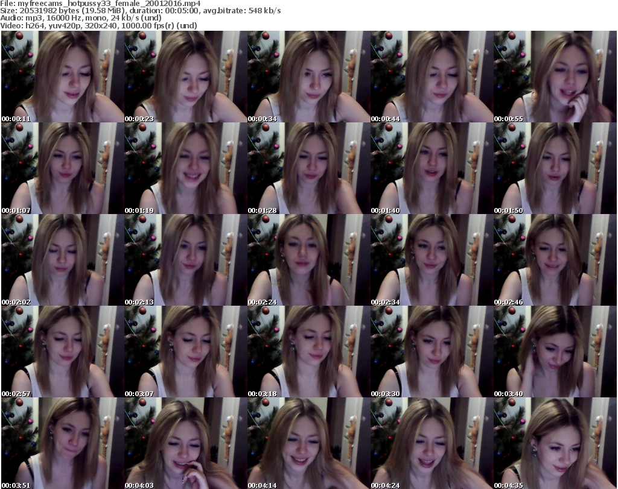Select the frame stamped 00:03:30

pyautogui.click(x=432, y=352)
